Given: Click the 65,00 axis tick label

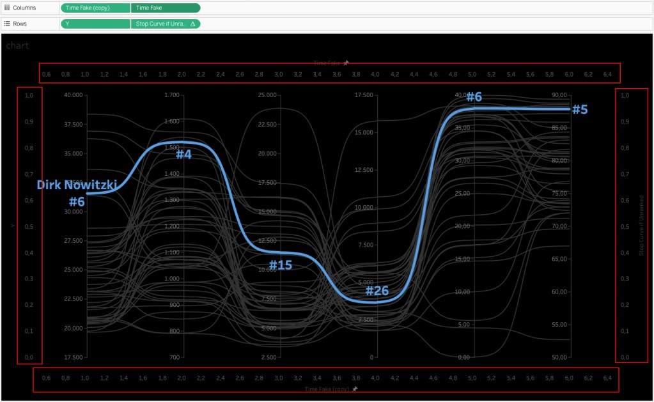Looking at the screenshot, I should point(559,259).
